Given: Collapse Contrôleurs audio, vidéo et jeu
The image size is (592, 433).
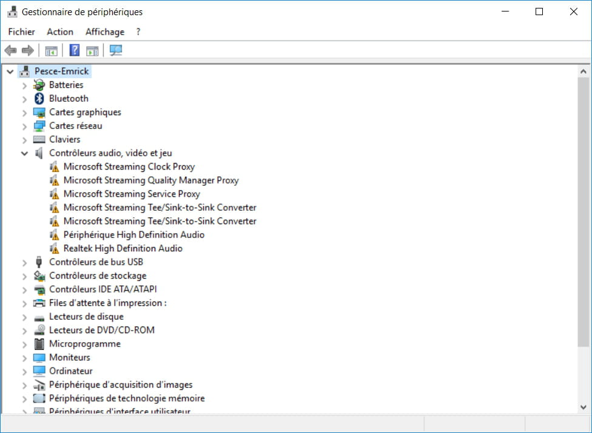Looking at the screenshot, I should [x=24, y=153].
